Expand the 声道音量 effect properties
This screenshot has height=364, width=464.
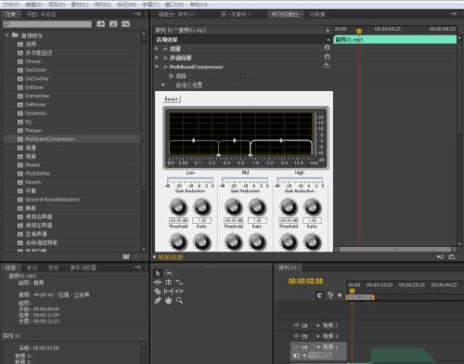(x=157, y=58)
